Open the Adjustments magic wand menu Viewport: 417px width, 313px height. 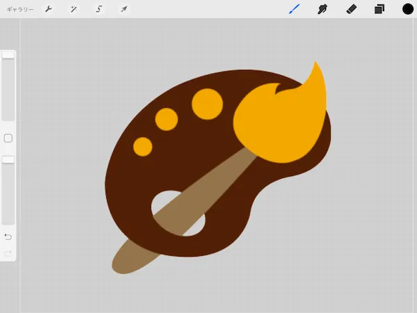click(74, 9)
